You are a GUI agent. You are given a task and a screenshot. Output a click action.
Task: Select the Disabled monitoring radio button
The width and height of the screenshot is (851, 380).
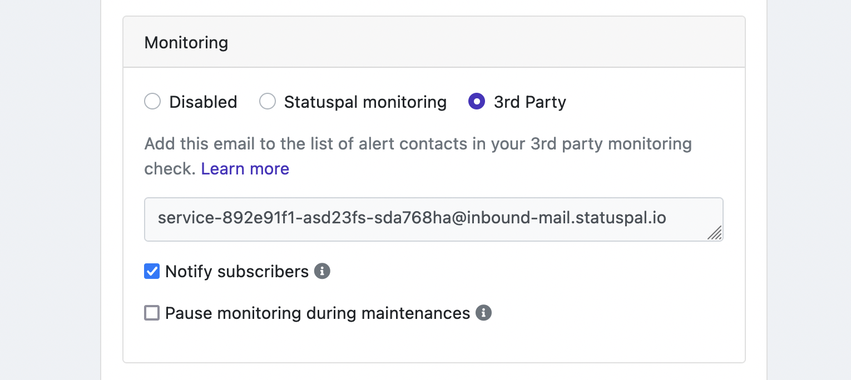[x=152, y=101]
